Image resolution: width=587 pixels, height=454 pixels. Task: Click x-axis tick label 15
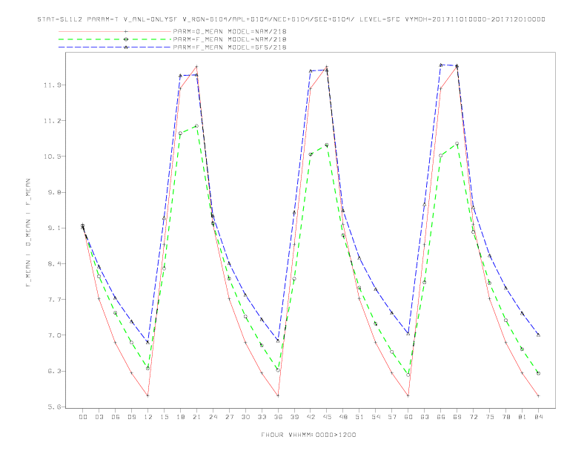(x=164, y=417)
